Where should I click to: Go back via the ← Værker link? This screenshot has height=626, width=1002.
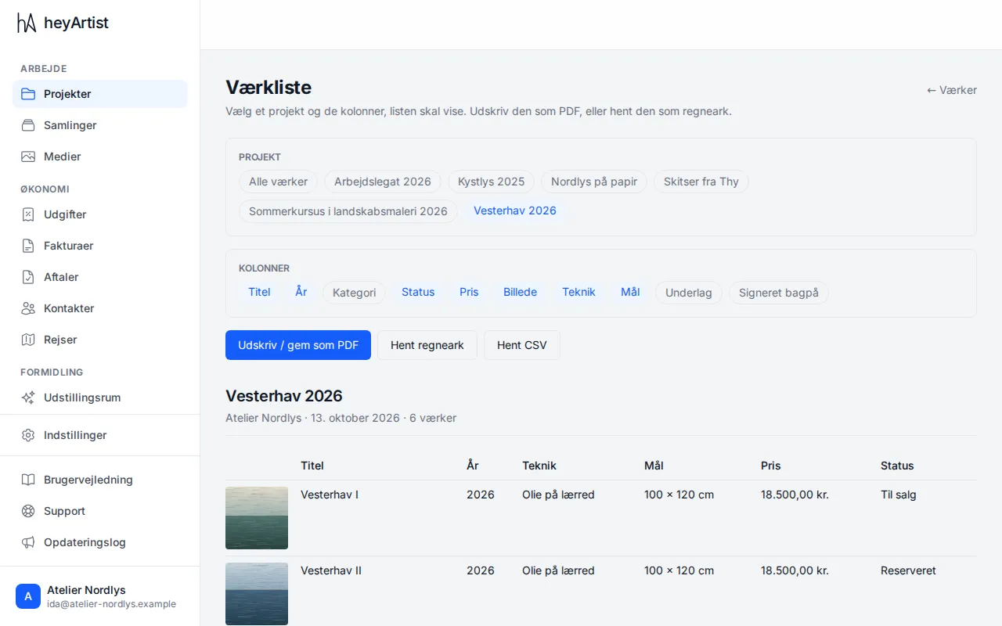point(952,90)
